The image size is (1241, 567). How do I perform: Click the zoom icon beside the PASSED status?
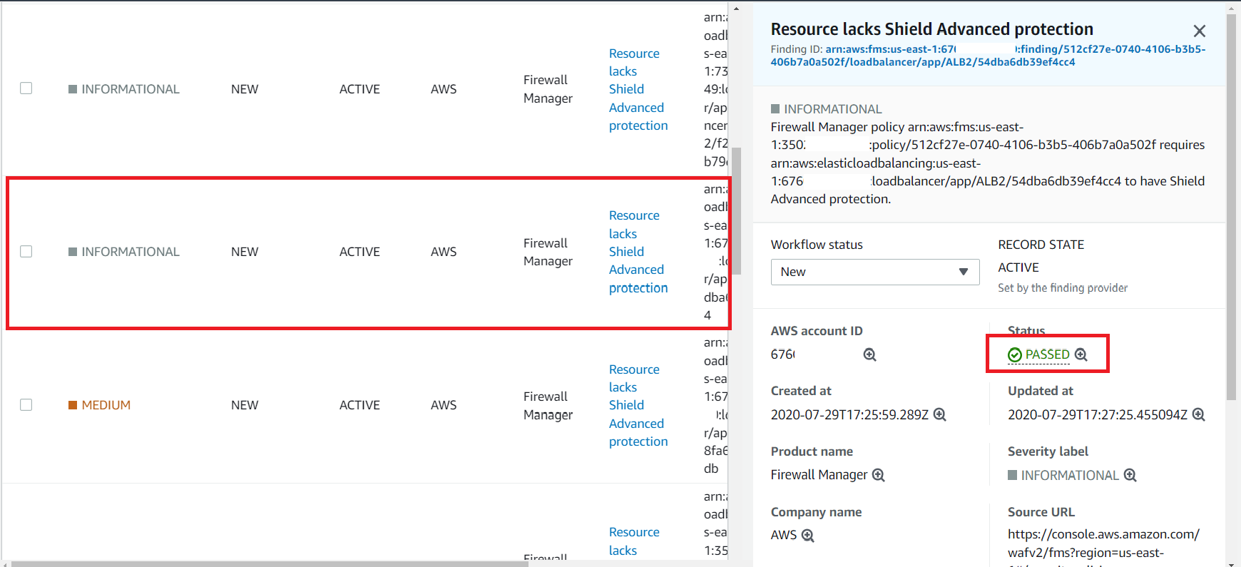pos(1081,354)
